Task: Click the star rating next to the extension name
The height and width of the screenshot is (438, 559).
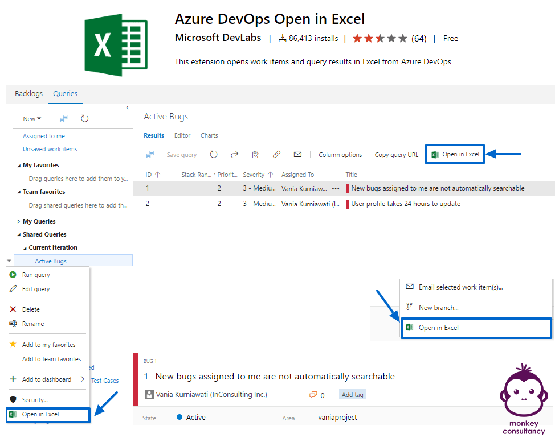Action: (x=378, y=38)
